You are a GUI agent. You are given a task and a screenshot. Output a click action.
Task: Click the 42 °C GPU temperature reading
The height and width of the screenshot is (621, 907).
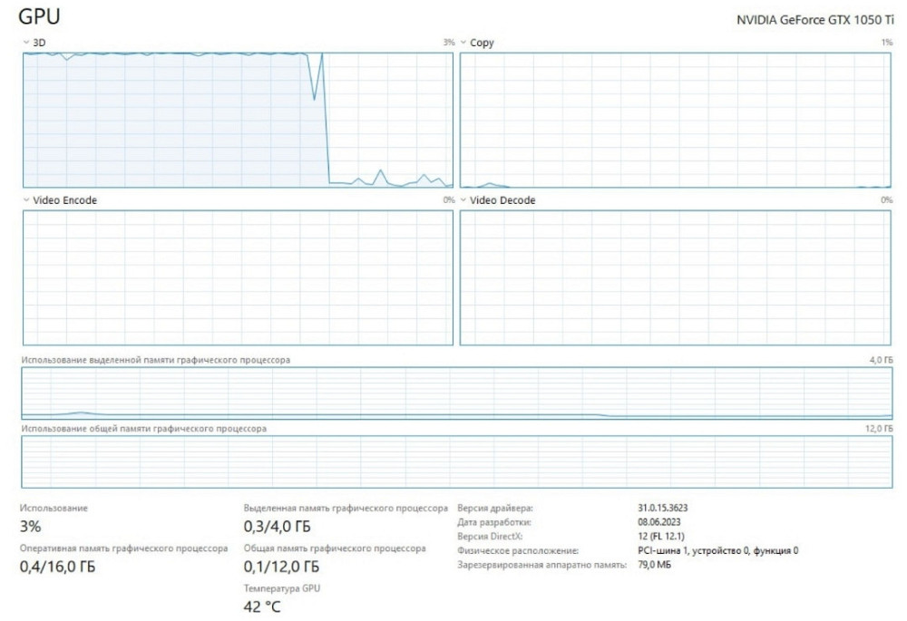262,606
